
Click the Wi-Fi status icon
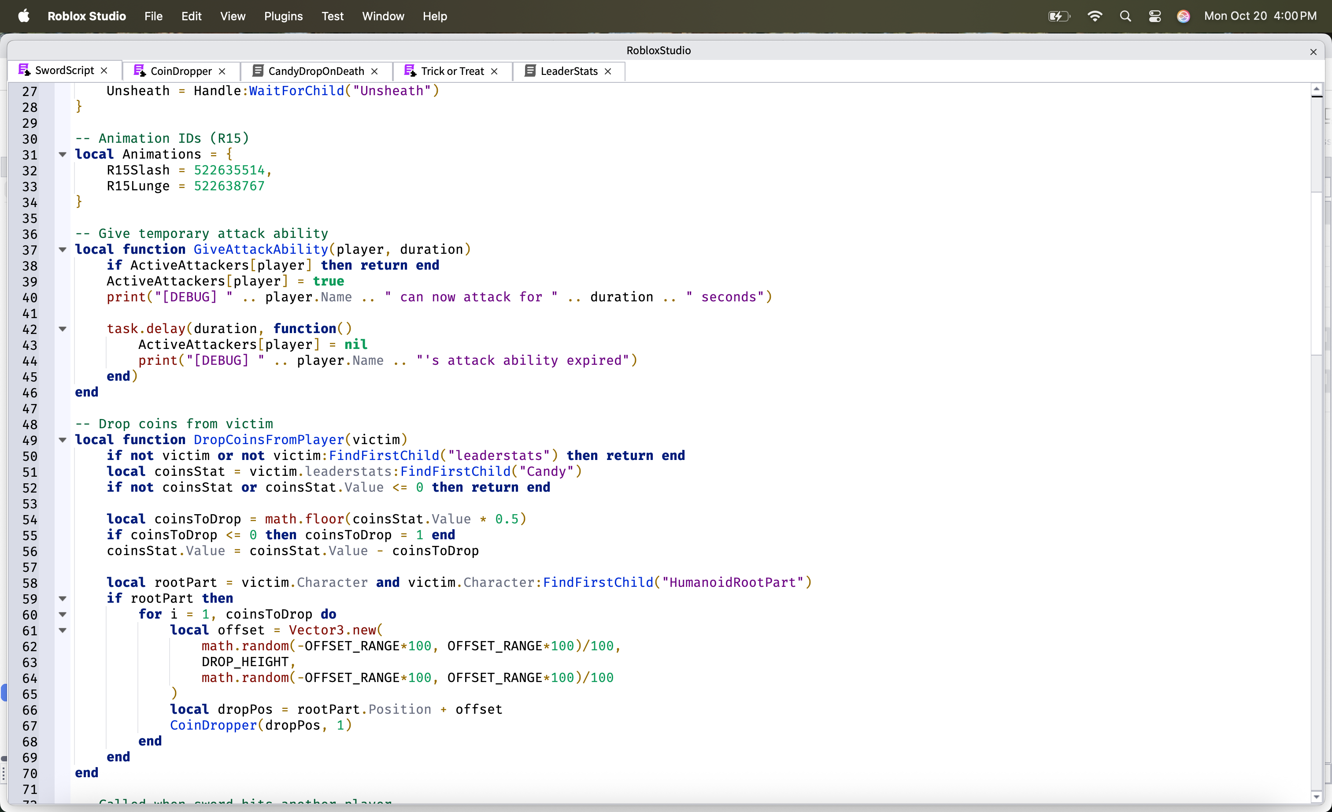[x=1094, y=16]
